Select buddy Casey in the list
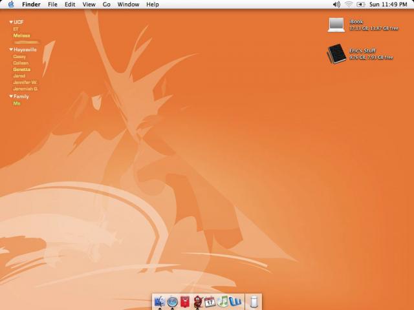Screen dimensions: 414x310 [x=19, y=57]
